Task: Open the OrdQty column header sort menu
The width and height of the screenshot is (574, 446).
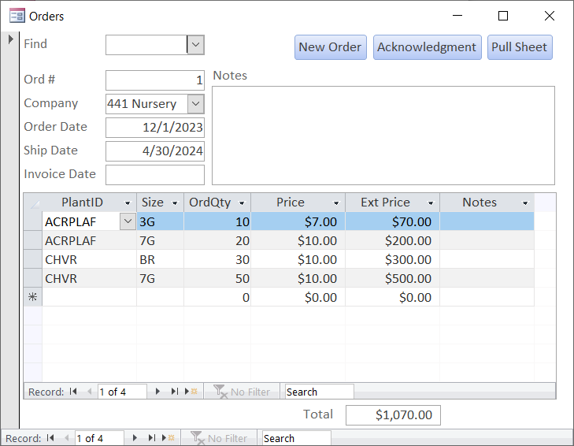Action: coord(242,203)
